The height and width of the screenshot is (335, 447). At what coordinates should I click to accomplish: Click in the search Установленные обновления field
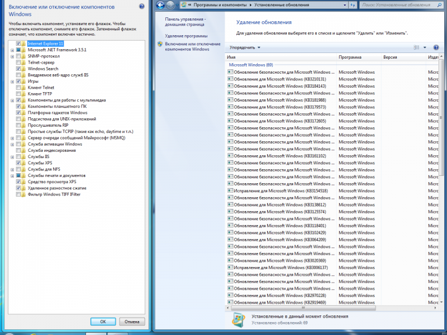pos(398,5)
